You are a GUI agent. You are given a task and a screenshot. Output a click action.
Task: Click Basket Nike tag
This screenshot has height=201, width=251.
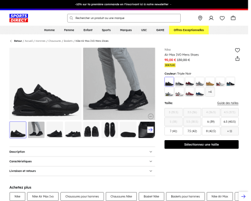(151, 196)
